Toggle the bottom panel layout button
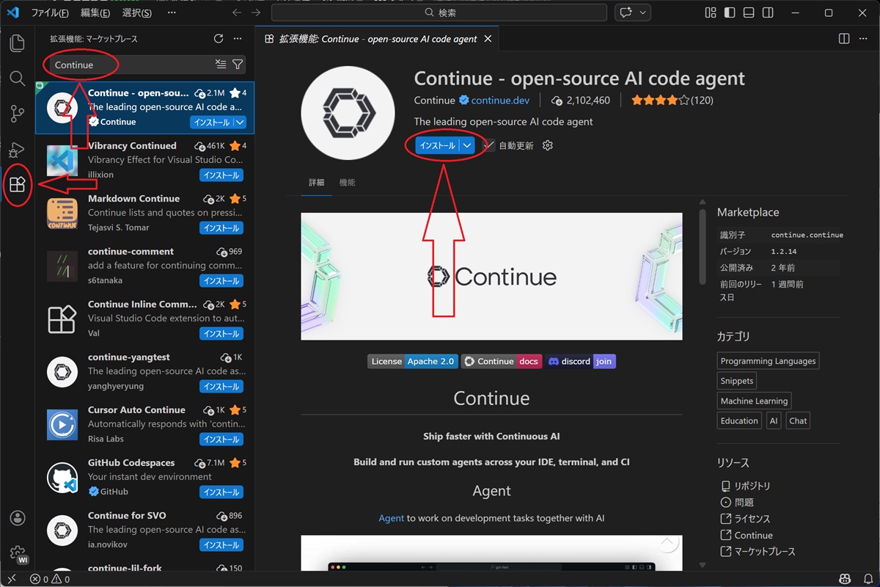880x587 pixels. tap(749, 12)
